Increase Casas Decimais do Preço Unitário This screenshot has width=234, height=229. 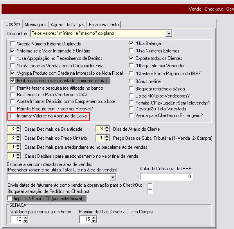coord(18,136)
